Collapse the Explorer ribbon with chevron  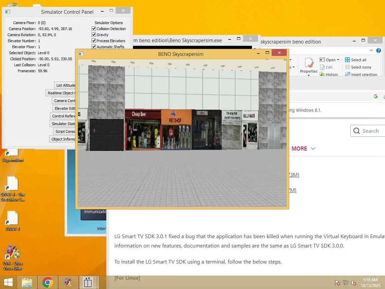(371, 51)
